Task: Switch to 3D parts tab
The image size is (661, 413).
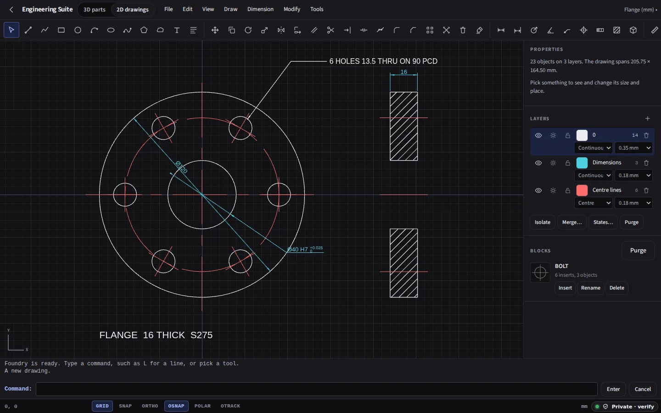Action: [94, 9]
